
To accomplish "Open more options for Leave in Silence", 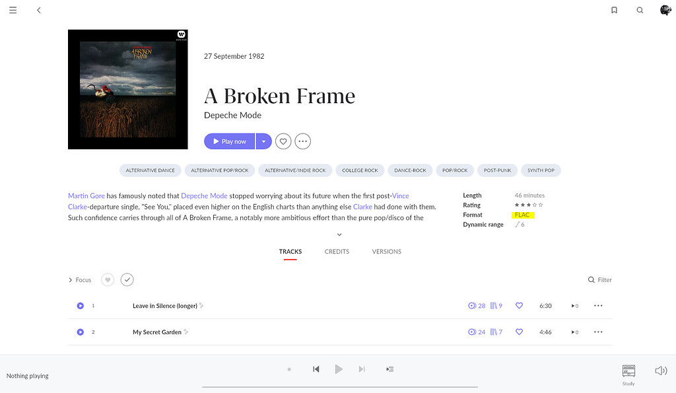I will point(598,306).
